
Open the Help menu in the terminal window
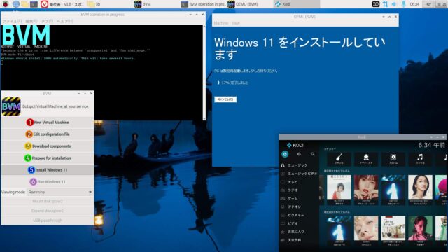(x=65, y=22)
